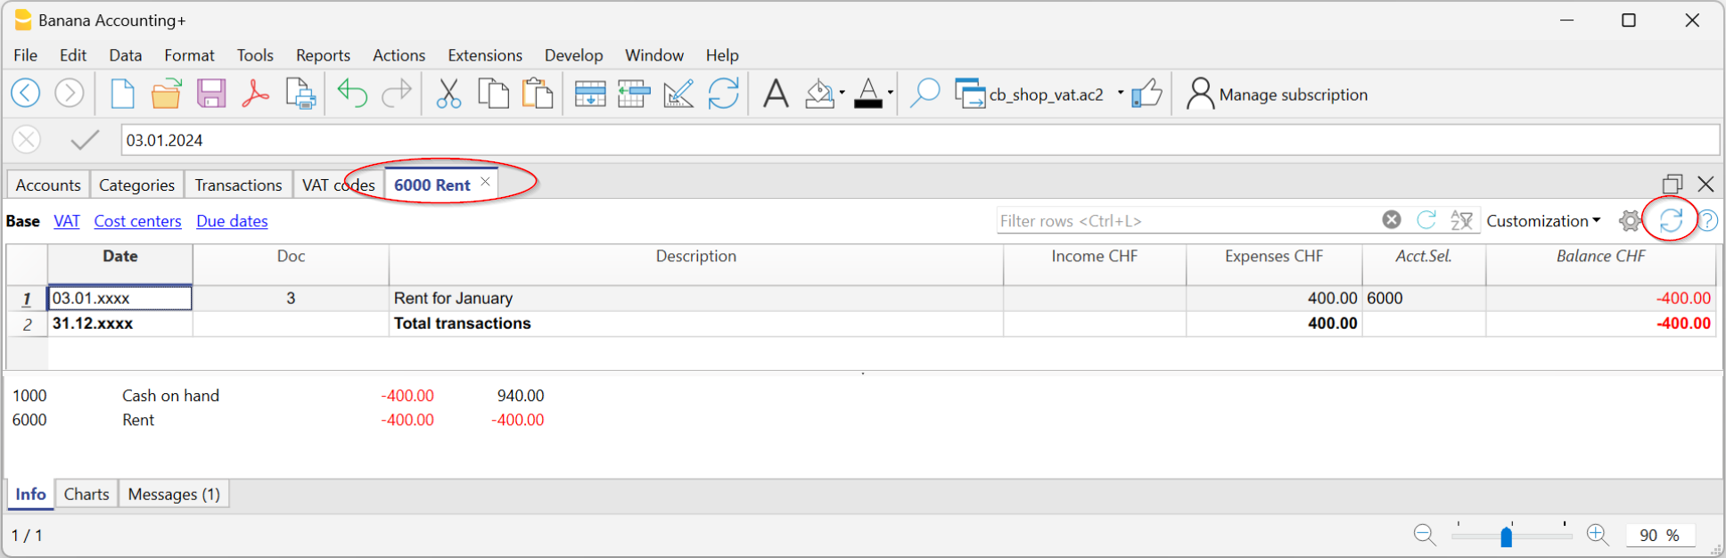This screenshot has height=558, width=1726.
Task: Click the Recalculate accounting toolbar icon
Action: coord(723,94)
